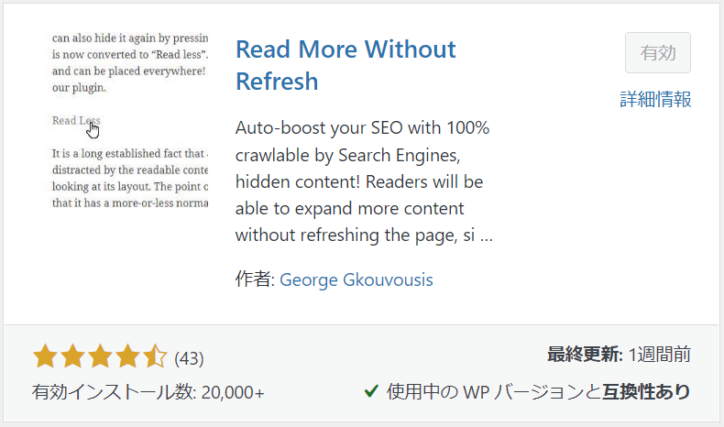724x427 pixels.
Task: Click the plugin description paragraph
Action: pyautogui.click(x=365, y=181)
